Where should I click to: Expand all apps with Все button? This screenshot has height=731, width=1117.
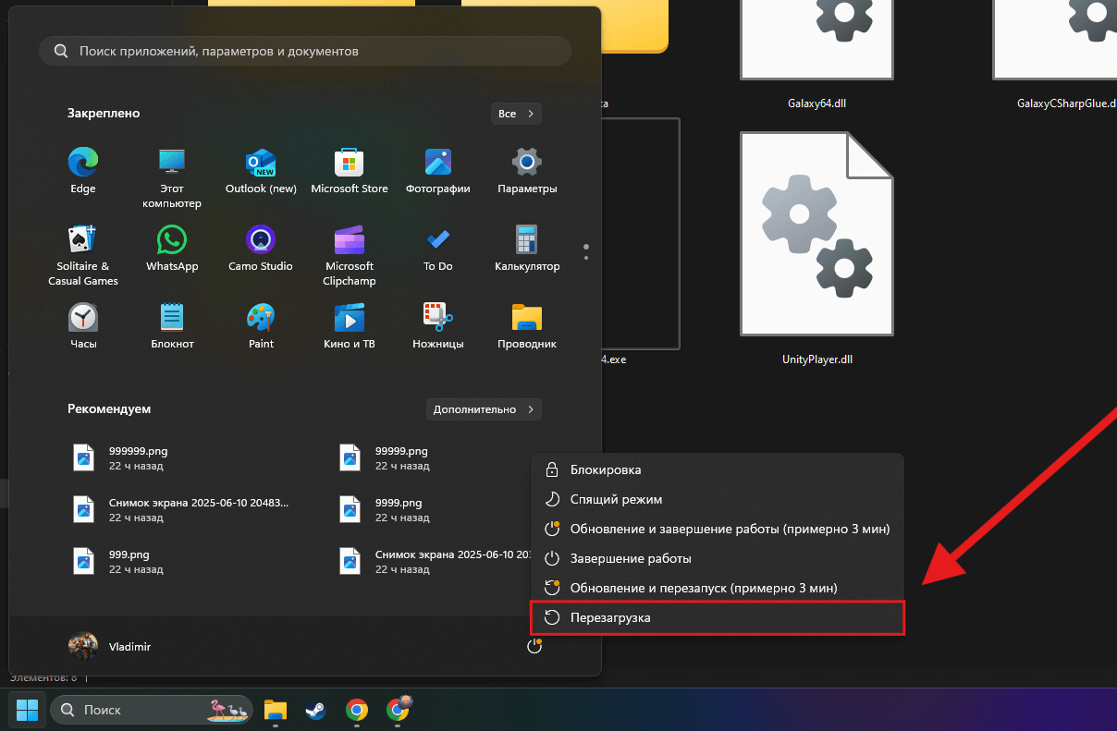[516, 114]
